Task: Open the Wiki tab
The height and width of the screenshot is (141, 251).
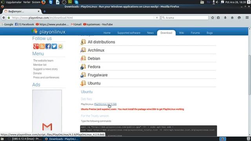Action: (x=181, y=33)
